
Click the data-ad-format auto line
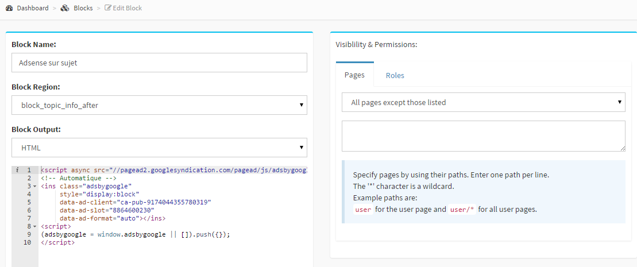(x=112, y=218)
